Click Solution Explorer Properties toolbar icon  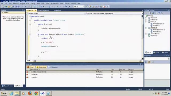click(x=146, y=13)
